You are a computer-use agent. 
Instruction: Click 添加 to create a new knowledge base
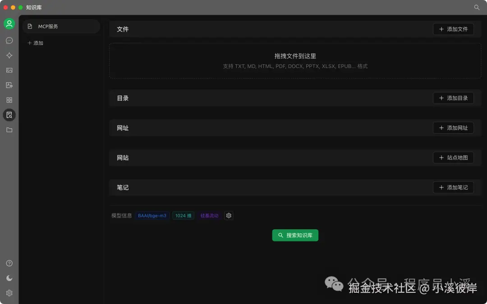tap(35, 43)
